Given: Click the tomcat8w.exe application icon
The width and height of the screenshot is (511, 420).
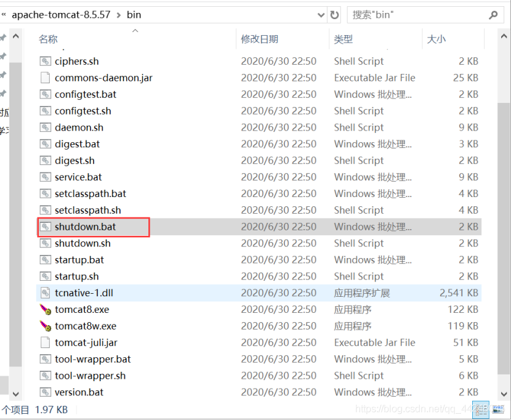Looking at the screenshot, I should pos(46,326).
